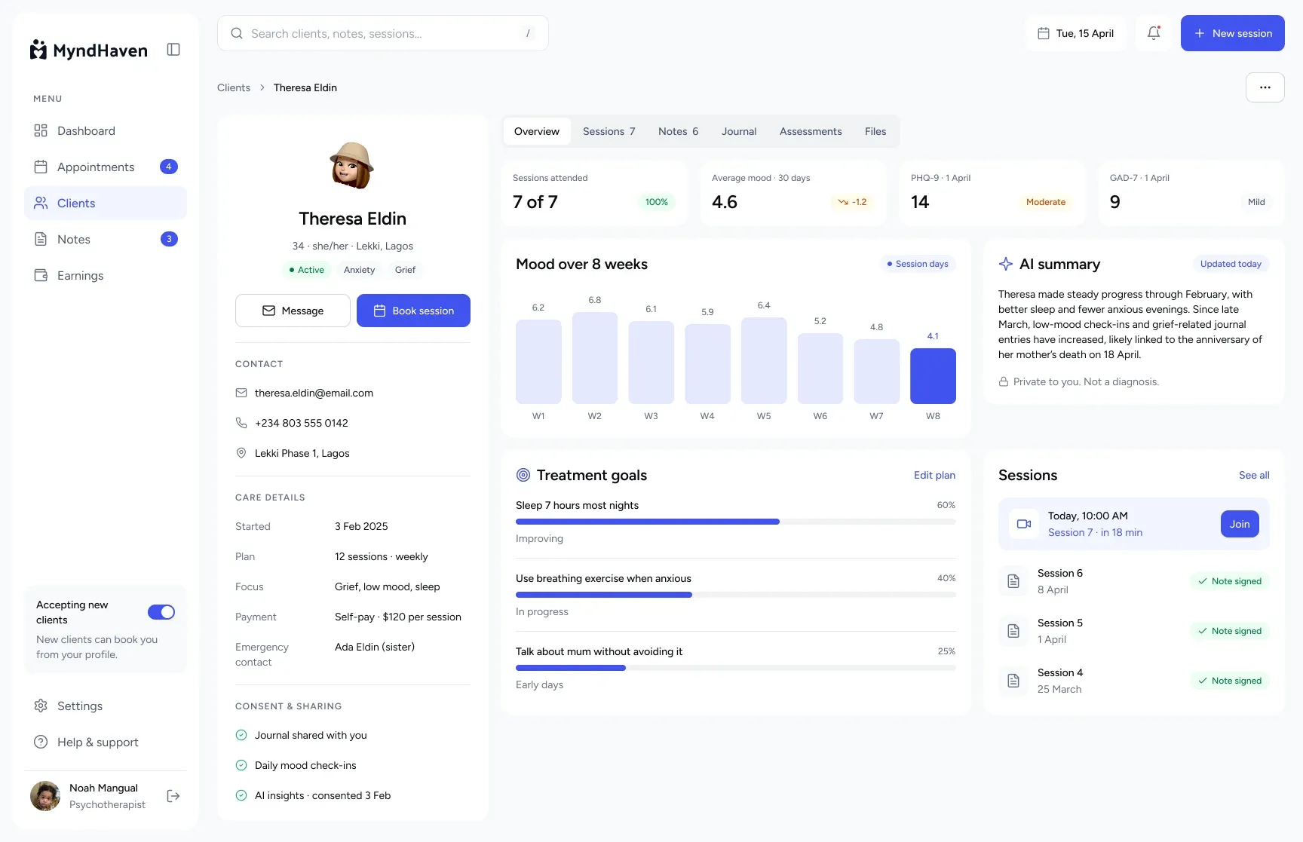Click the W8 mood bar in the chart

[x=933, y=376]
